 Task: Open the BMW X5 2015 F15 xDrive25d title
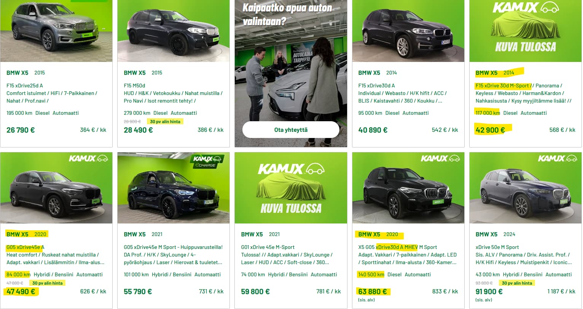(x=25, y=73)
